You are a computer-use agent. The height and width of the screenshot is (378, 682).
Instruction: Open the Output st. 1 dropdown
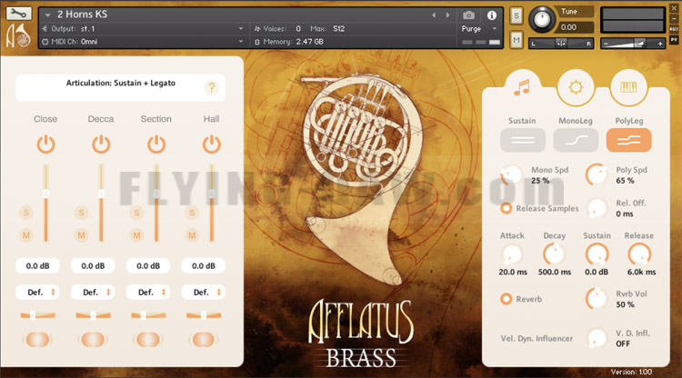[143, 29]
